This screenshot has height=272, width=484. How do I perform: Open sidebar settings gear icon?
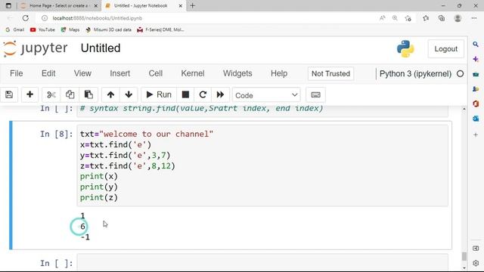476,263
